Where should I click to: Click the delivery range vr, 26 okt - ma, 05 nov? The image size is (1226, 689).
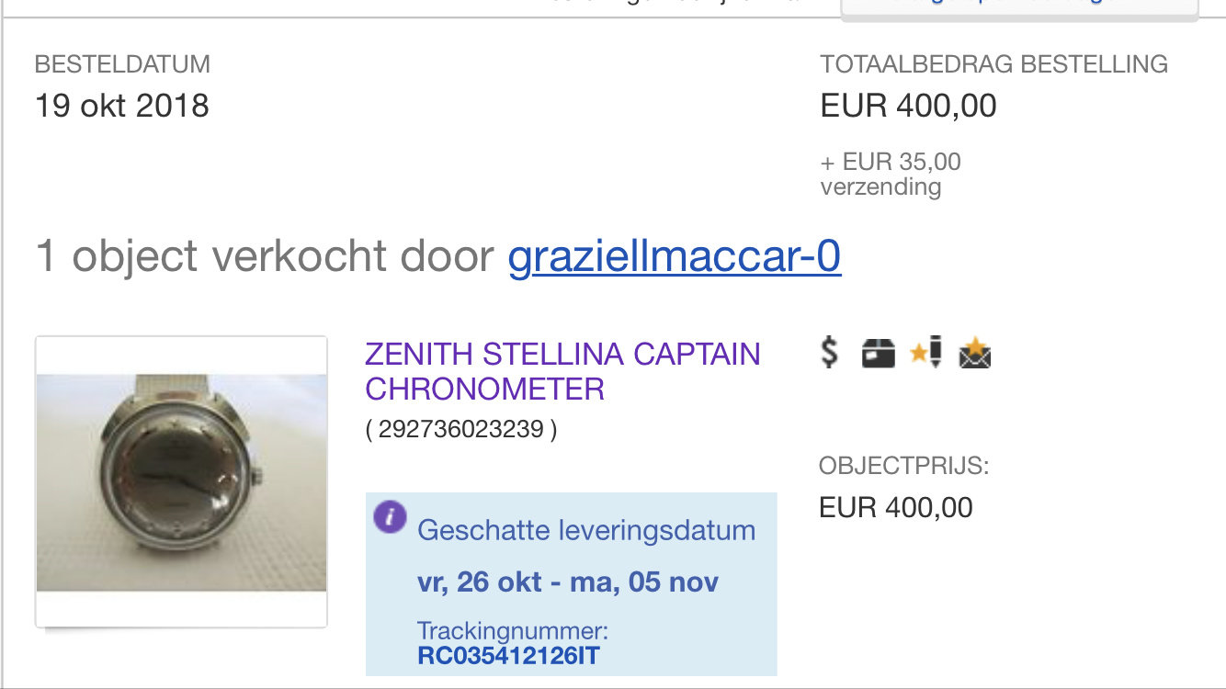point(568,582)
